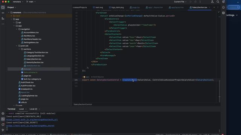Switch to the Local terminal tab
Viewport: 241px width, 135px height.
point(21,109)
